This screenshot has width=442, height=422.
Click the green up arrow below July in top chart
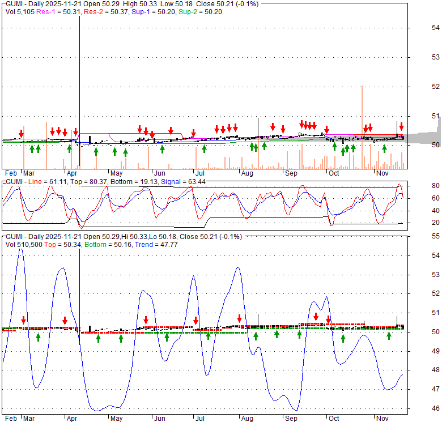click(x=204, y=148)
